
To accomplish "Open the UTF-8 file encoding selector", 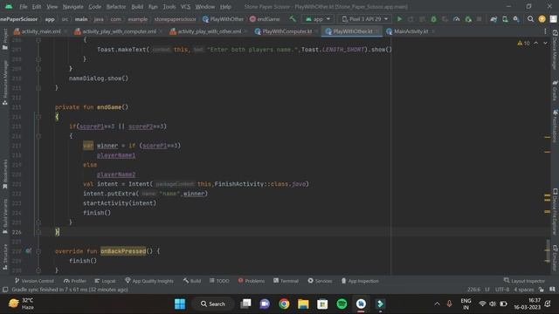I will pyautogui.click(x=502, y=290).
